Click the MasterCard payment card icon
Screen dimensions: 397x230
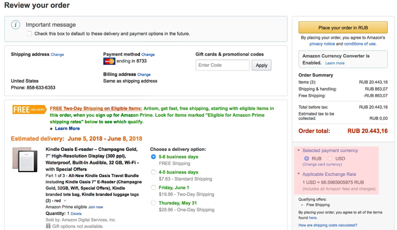pyautogui.click(x=109, y=61)
